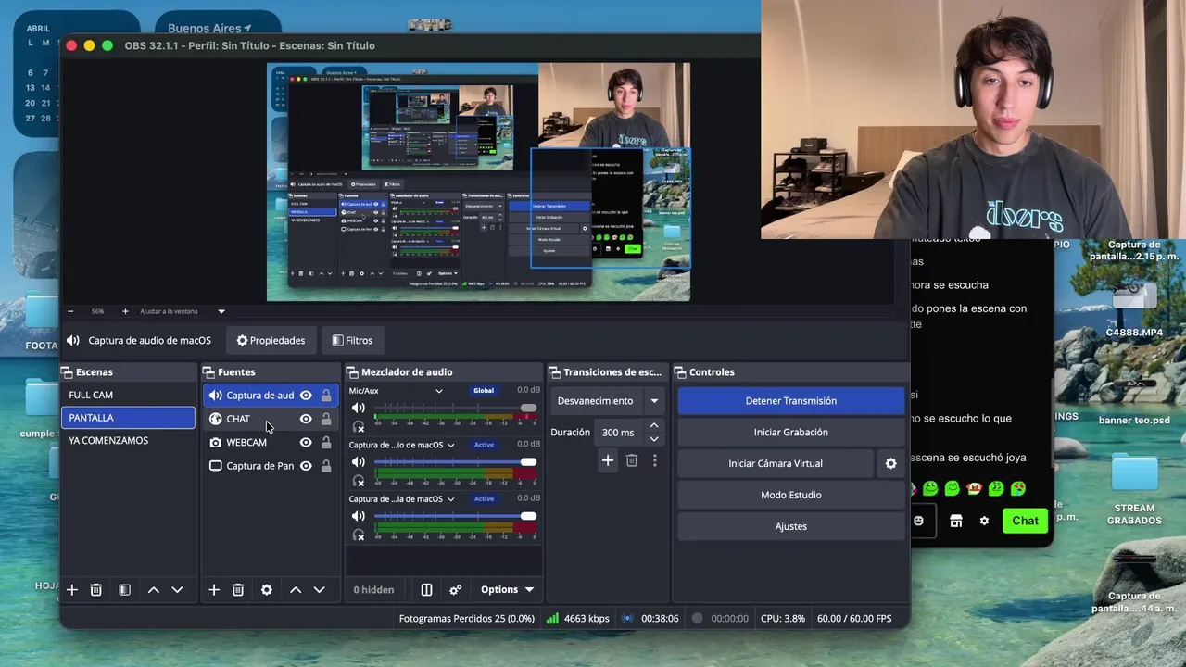Switch audio mixer layout icon
Image resolution: width=1186 pixels, height=667 pixels.
click(426, 589)
